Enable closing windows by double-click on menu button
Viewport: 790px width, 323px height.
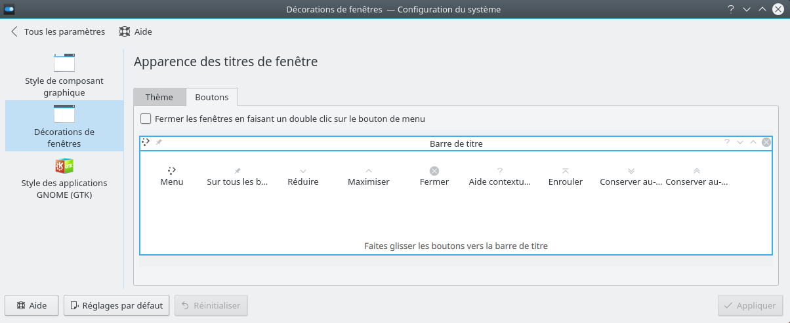(146, 119)
